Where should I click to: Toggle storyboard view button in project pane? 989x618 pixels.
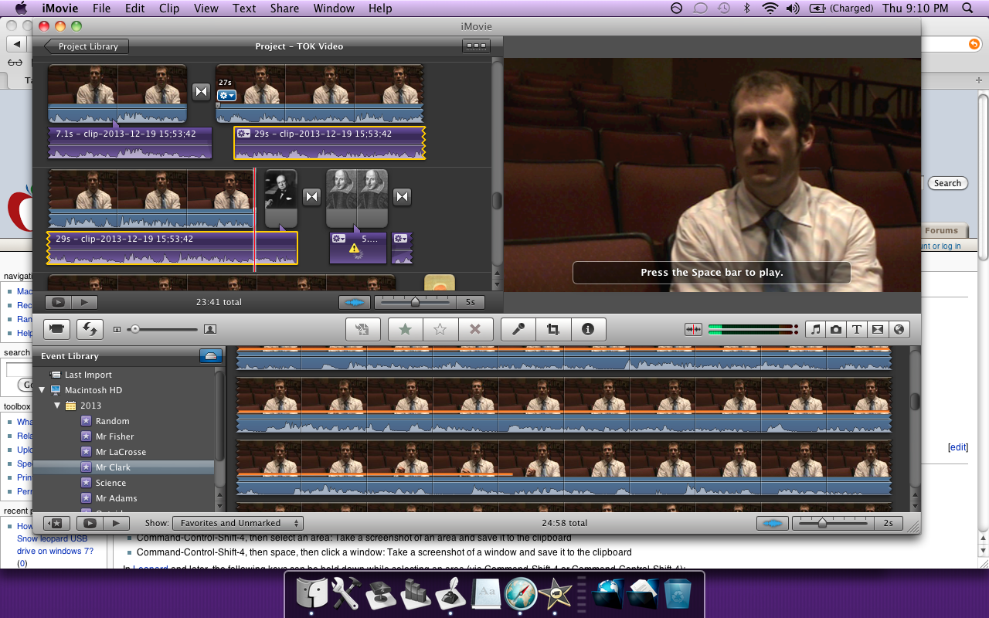click(x=476, y=46)
